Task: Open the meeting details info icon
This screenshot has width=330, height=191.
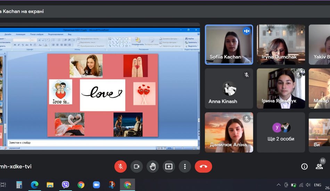Action: click(x=304, y=167)
